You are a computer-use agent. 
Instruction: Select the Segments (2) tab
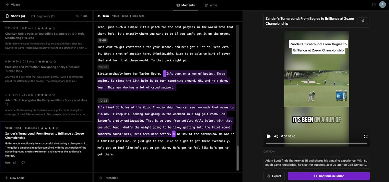[x=43, y=16]
